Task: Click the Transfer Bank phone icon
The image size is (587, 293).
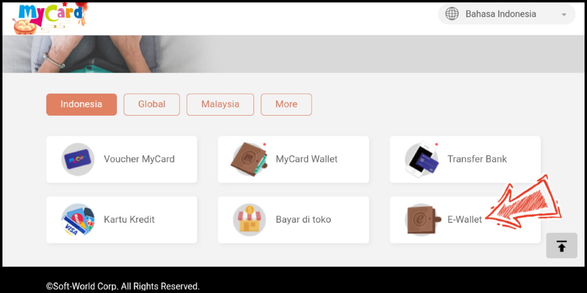Action: [x=422, y=159]
